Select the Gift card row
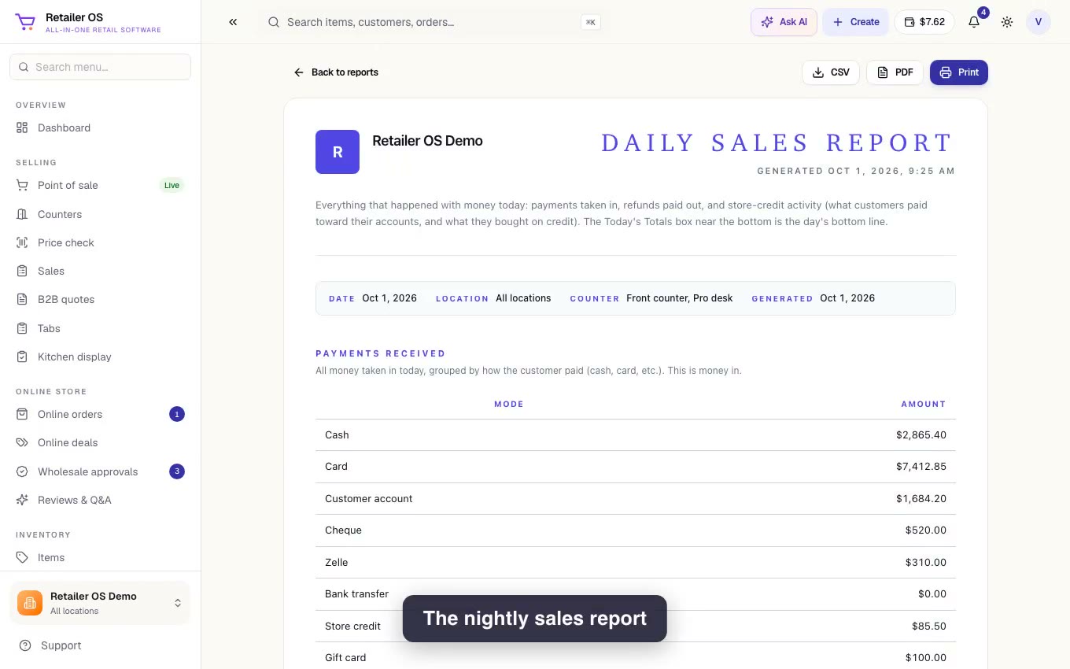Viewport: 1070px width, 669px height. click(636, 657)
